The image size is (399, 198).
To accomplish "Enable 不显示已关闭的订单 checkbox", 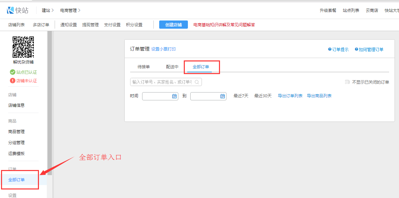I will tap(347, 82).
